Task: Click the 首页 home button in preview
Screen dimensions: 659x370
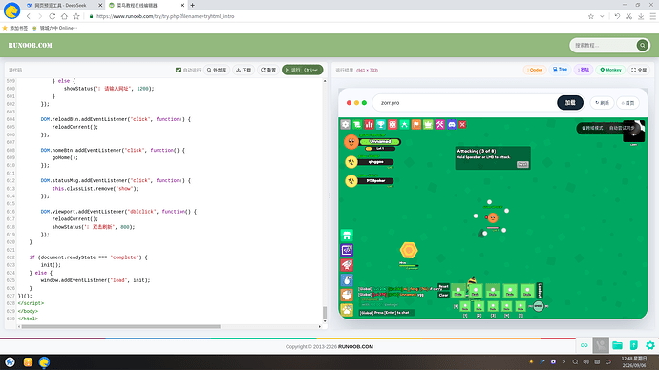Action: pos(627,103)
